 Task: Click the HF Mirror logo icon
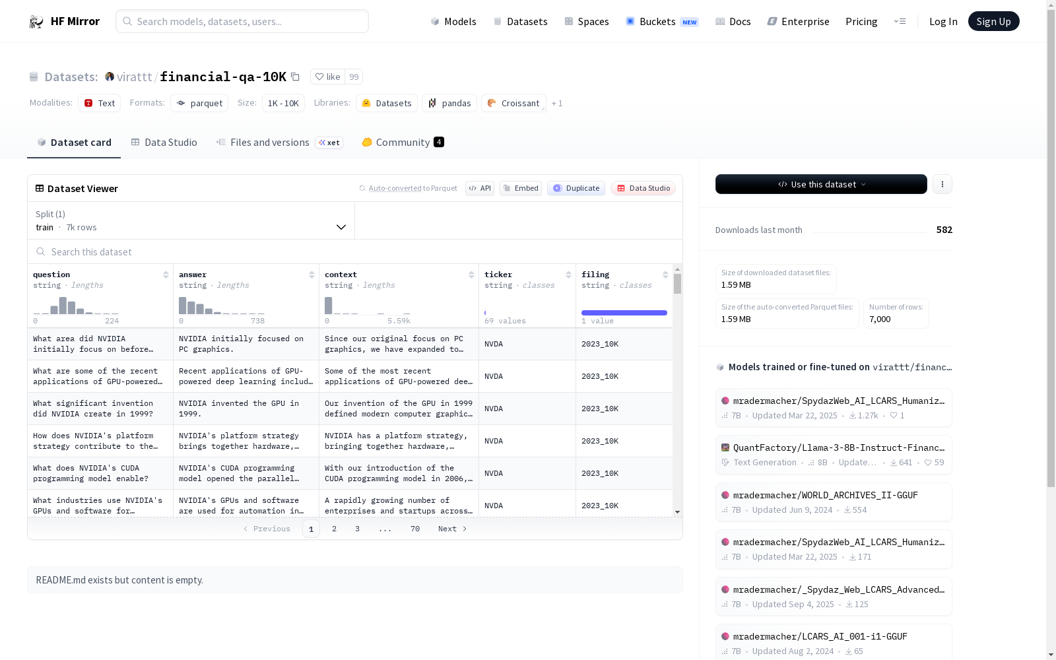36,22
